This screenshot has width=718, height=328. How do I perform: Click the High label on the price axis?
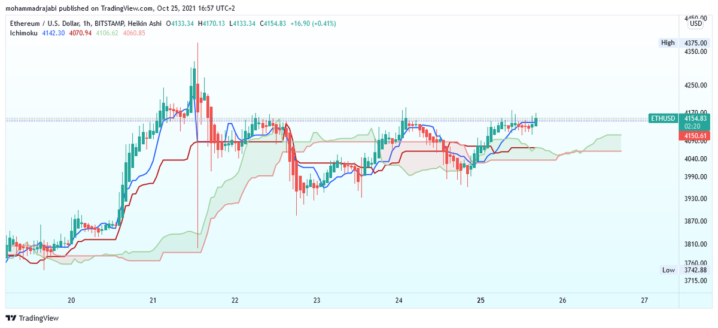pyautogui.click(x=668, y=43)
